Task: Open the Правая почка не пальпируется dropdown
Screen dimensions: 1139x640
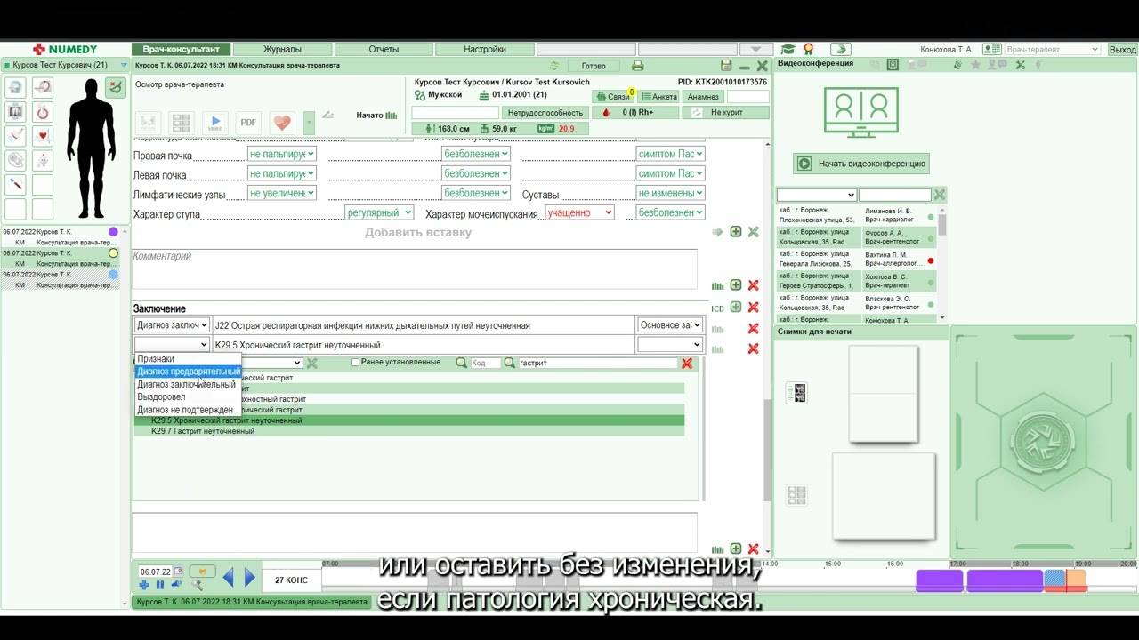Action: [x=282, y=154]
